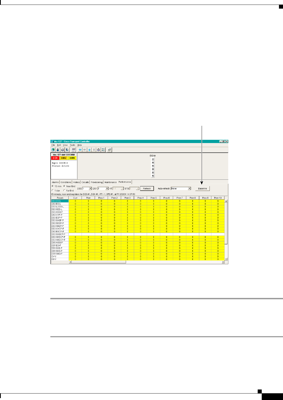Click the Curr column header
The width and height of the screenshot is (283, 400).
point(75,198)
